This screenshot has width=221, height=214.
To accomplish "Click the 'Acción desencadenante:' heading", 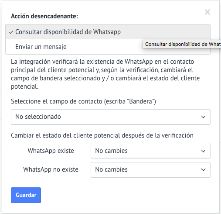I will [44, 16].
